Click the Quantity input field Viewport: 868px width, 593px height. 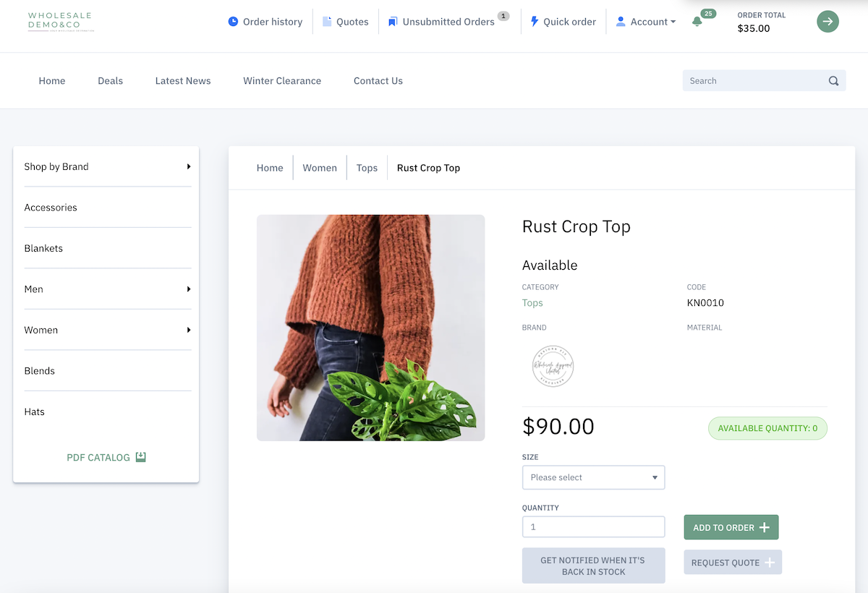coord(593,527)
